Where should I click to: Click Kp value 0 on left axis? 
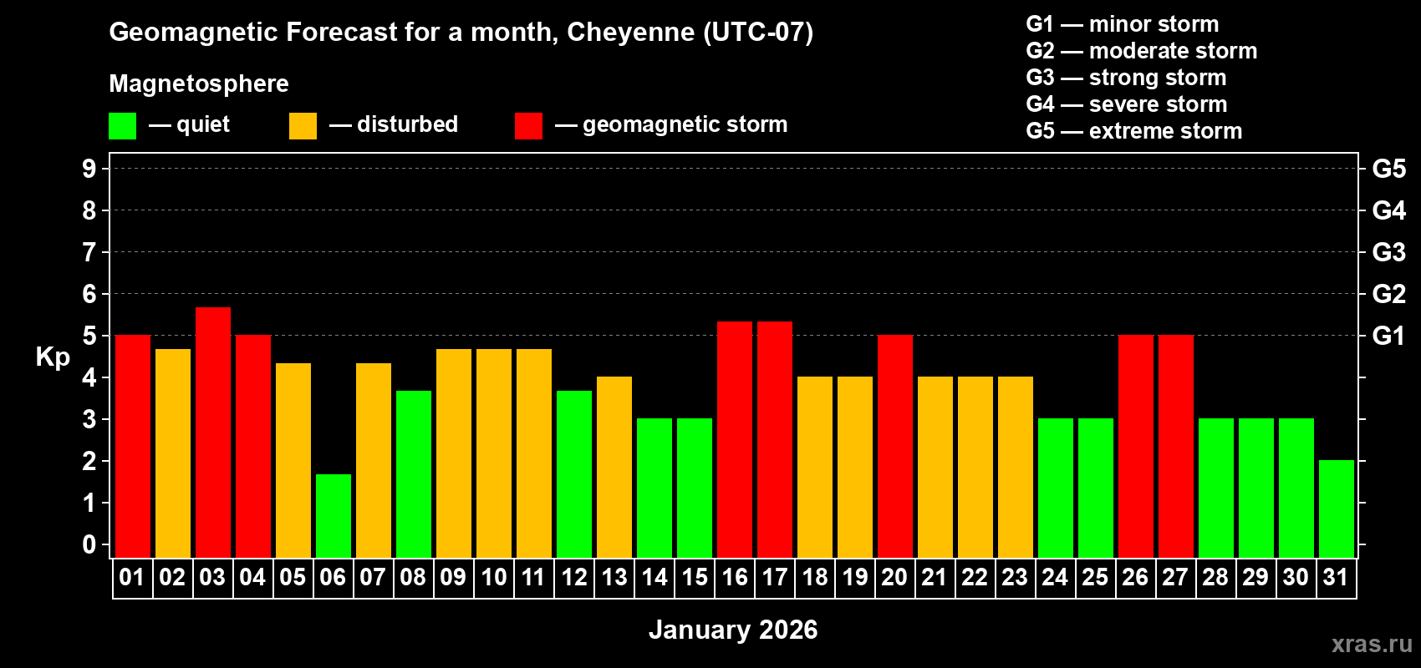click(x=89, y=544)
